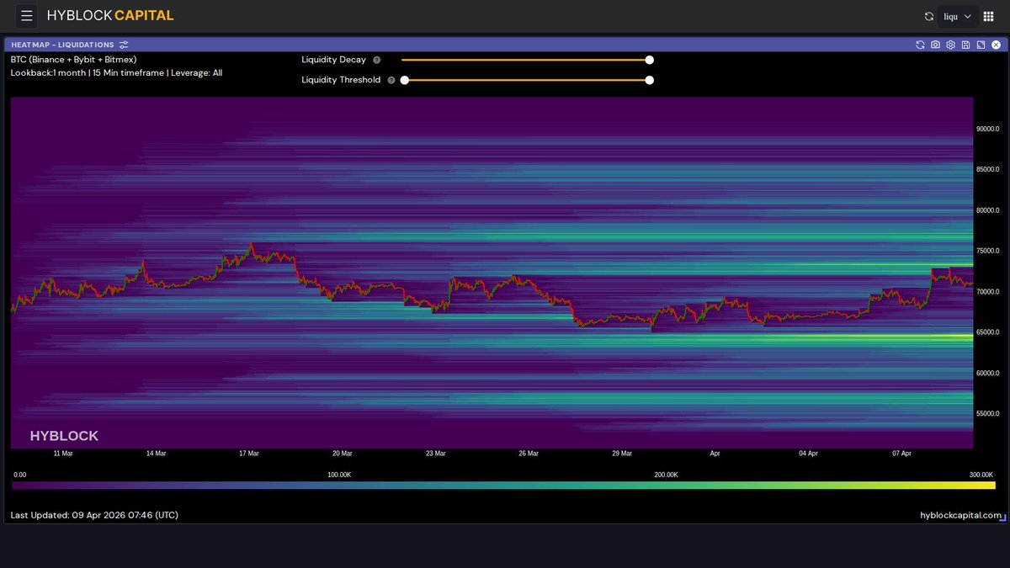The image size is (1010, 568).
Task: Click the Hyblock Capital logo
Action: [x=110, y=16]
